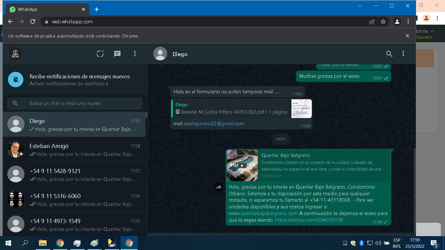The width and height of the screenshot is (445, 250).
Task: Open the Paint icon in taskbar
Action: click(94, 243)
